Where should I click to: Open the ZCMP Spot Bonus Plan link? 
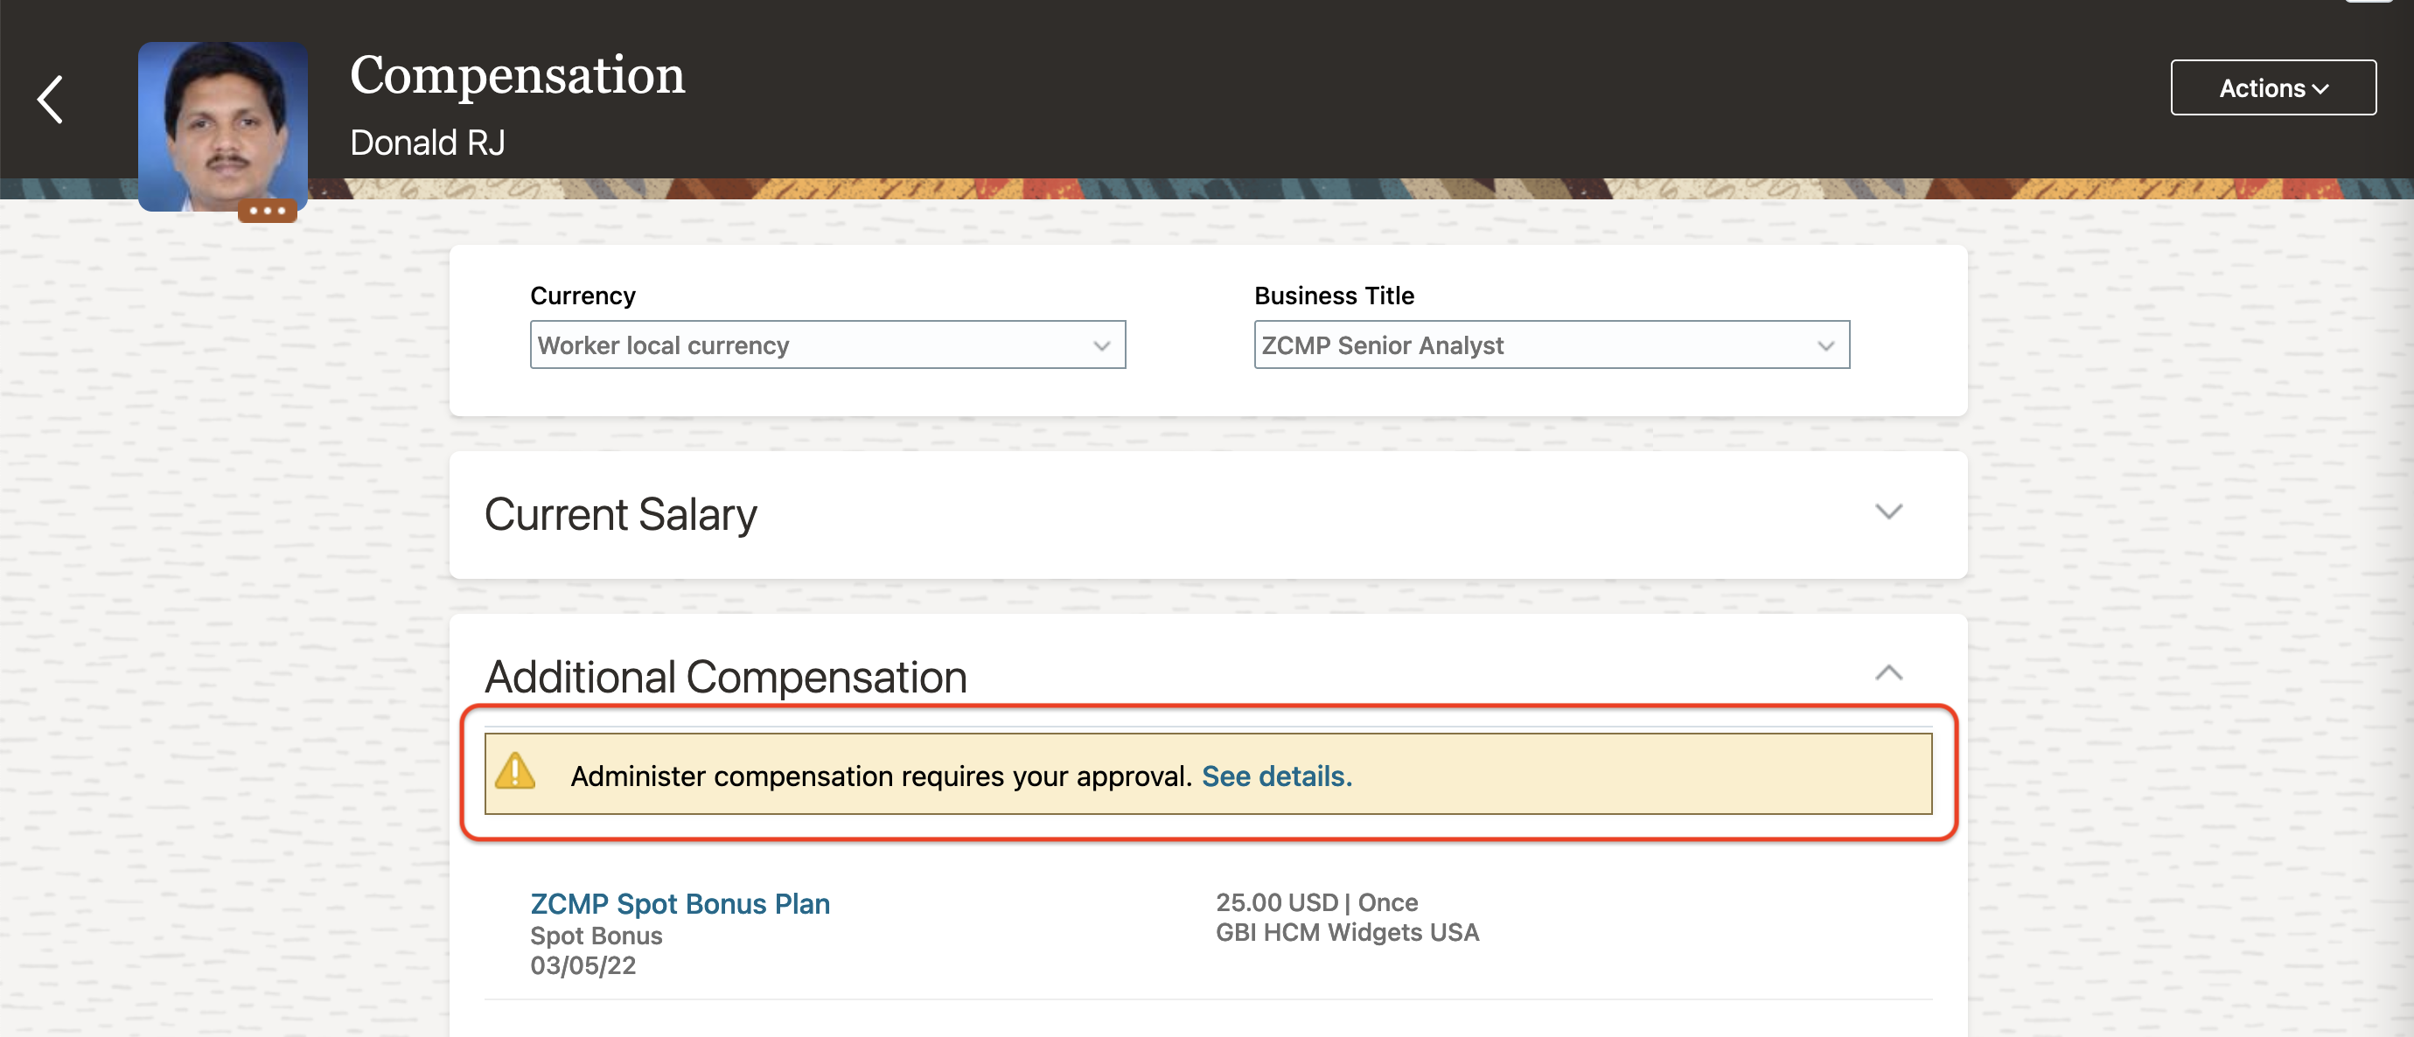680,903
